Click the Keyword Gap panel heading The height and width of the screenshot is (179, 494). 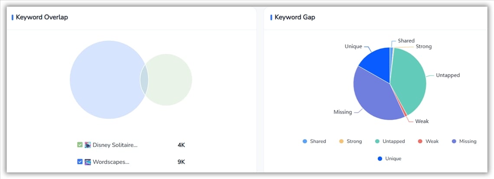click(295, 17)
